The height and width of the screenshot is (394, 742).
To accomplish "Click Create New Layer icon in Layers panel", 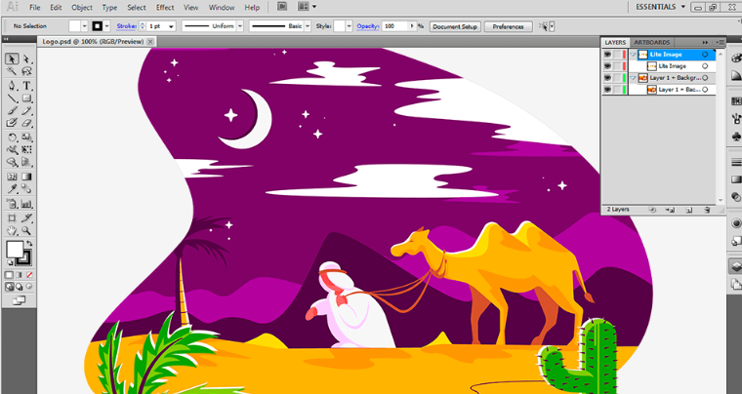I will [x=689, y=210].
